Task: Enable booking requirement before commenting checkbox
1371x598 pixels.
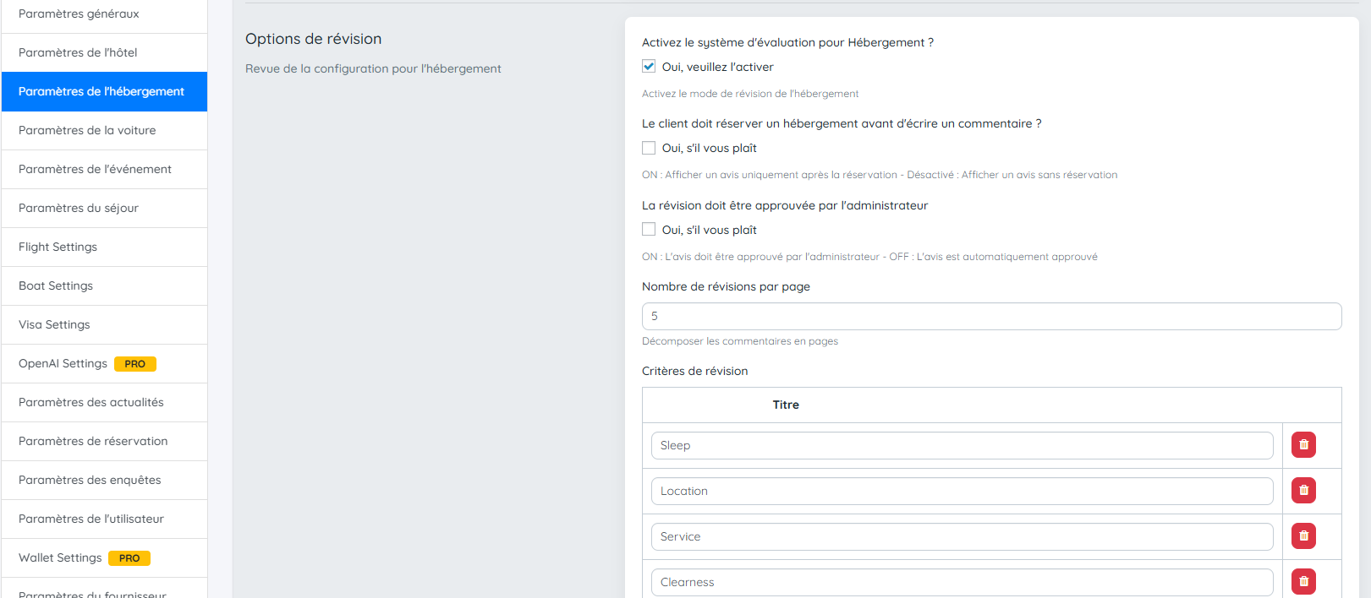Action: [649, 148]
